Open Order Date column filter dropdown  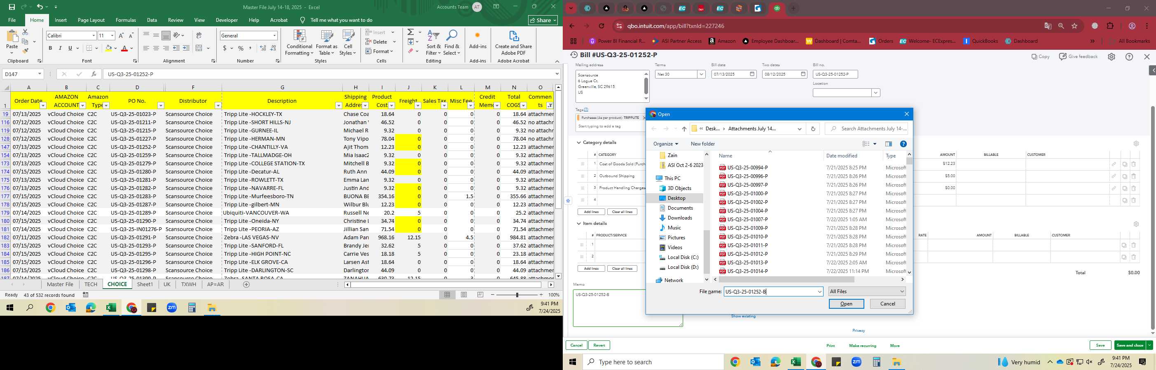pos(43,106)
